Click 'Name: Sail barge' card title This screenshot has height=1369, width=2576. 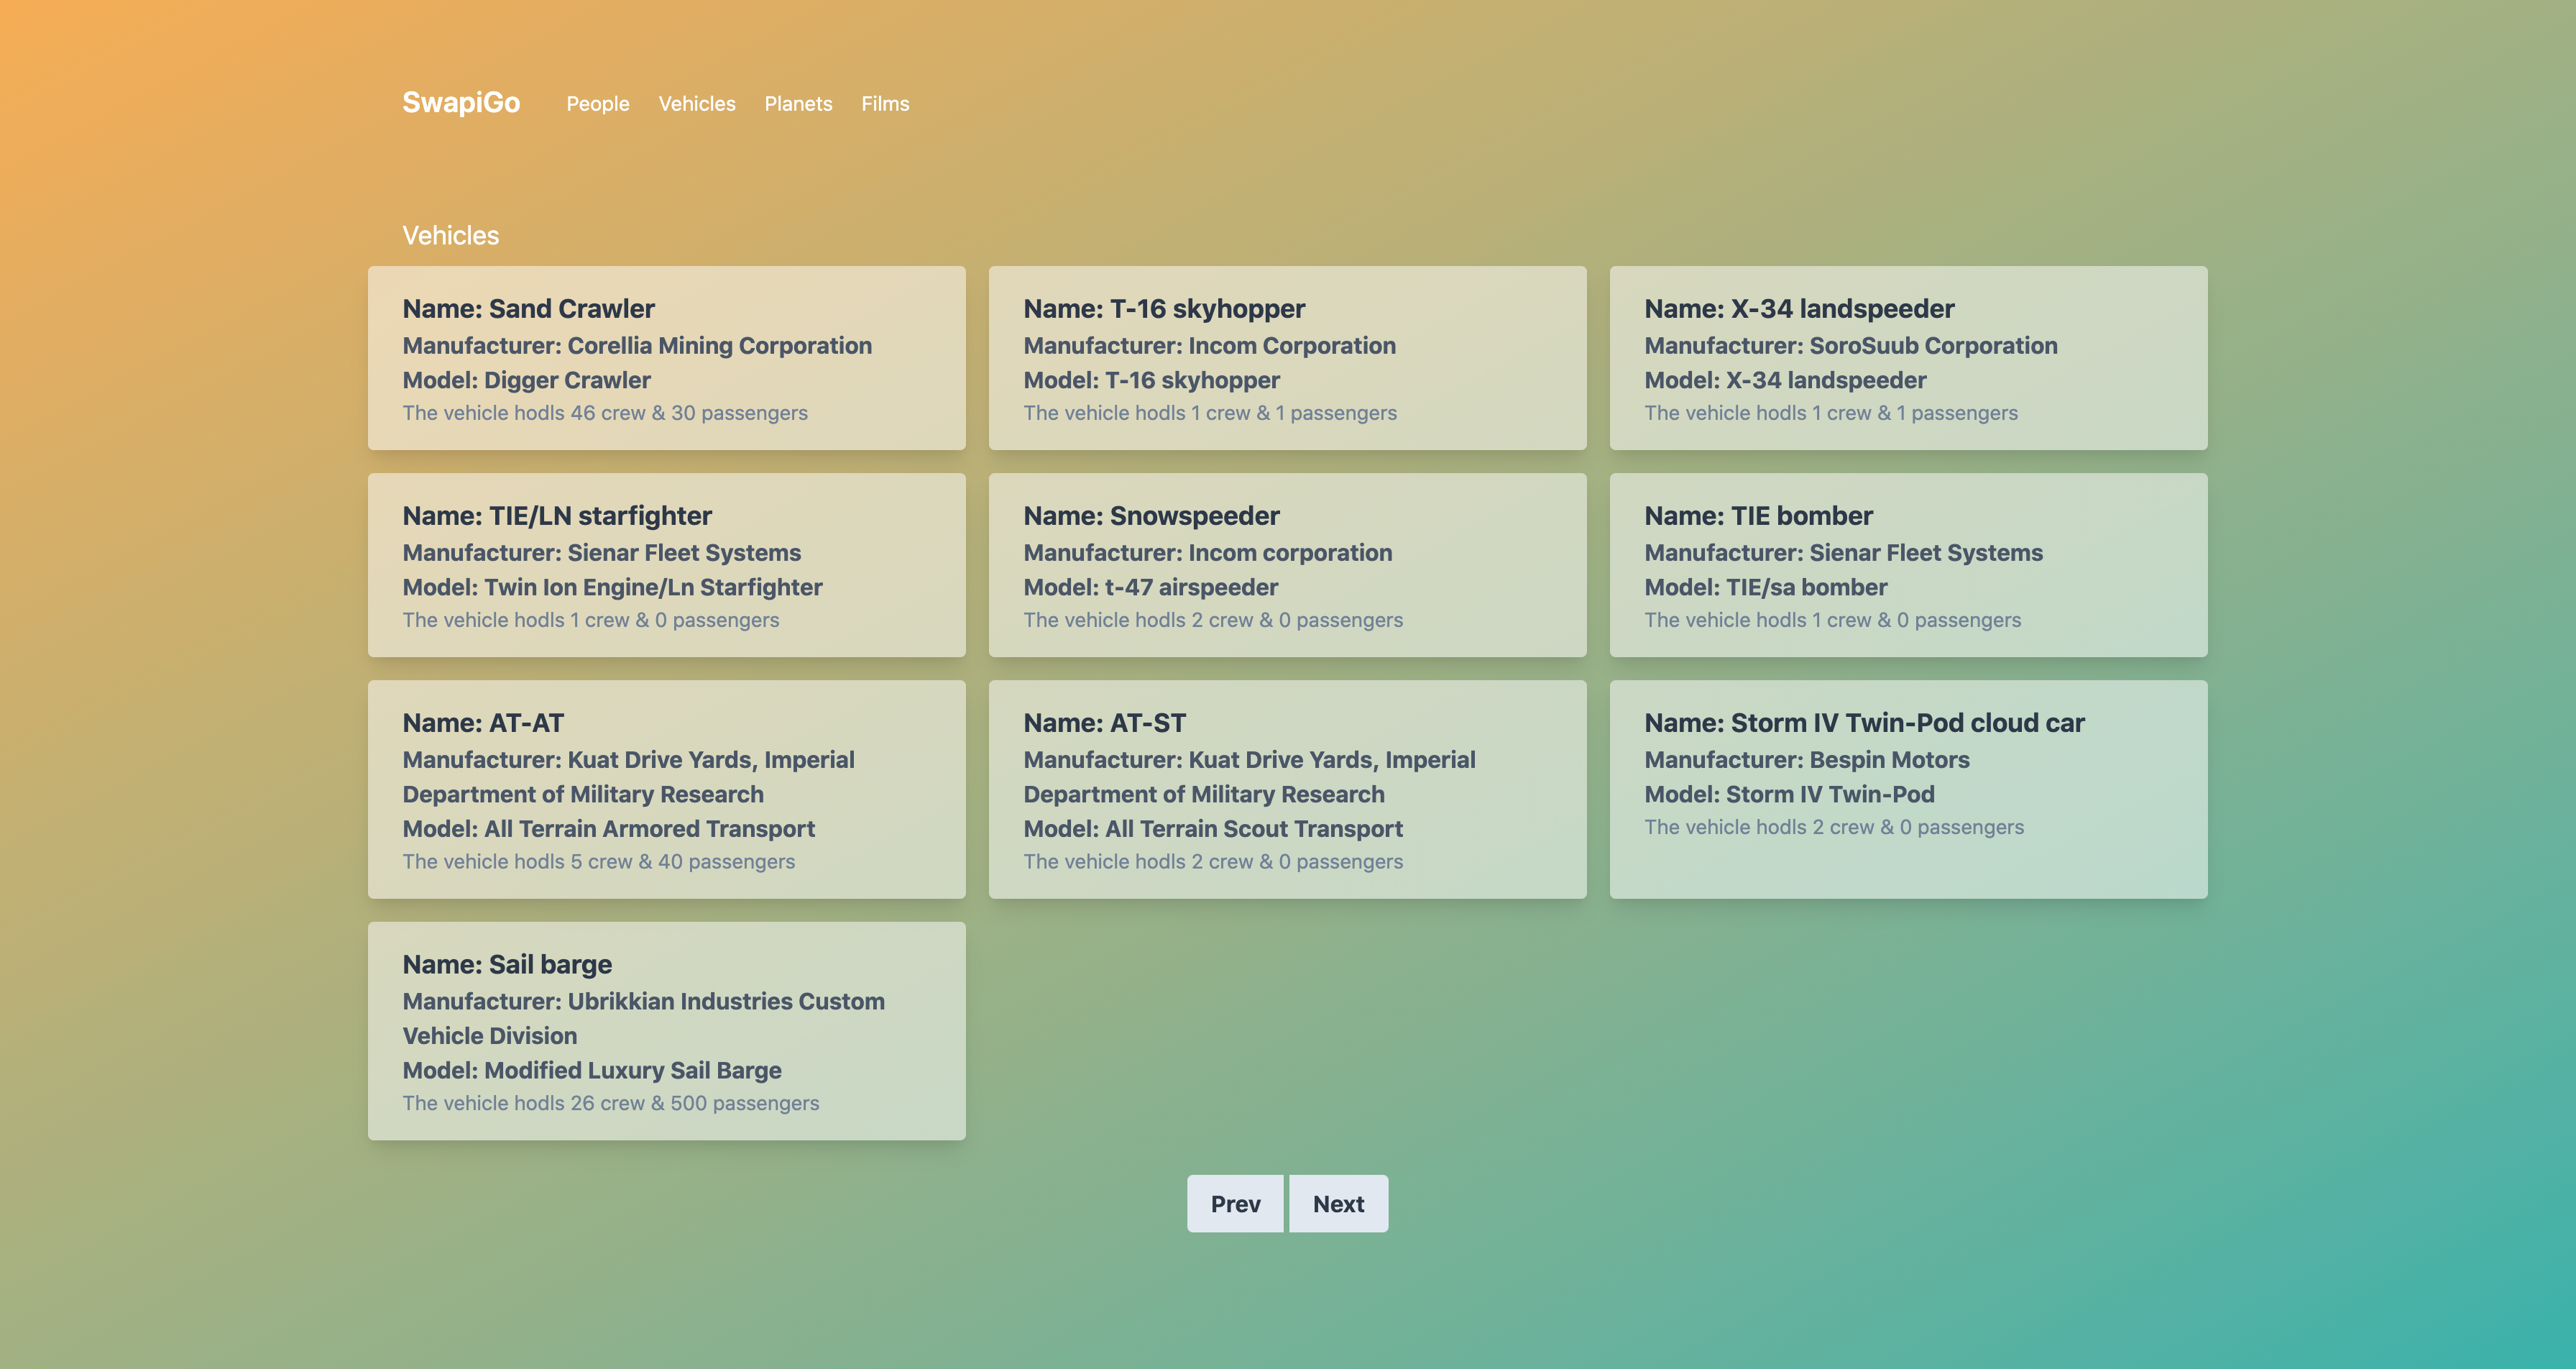click(507, 963)
